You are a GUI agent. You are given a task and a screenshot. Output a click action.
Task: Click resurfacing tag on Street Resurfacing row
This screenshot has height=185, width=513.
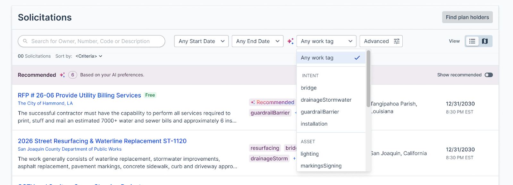265,148
